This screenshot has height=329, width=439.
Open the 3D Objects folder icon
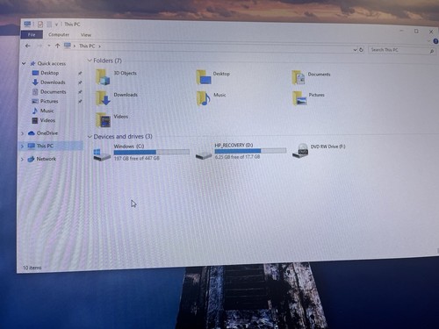[x=103, y=77]
